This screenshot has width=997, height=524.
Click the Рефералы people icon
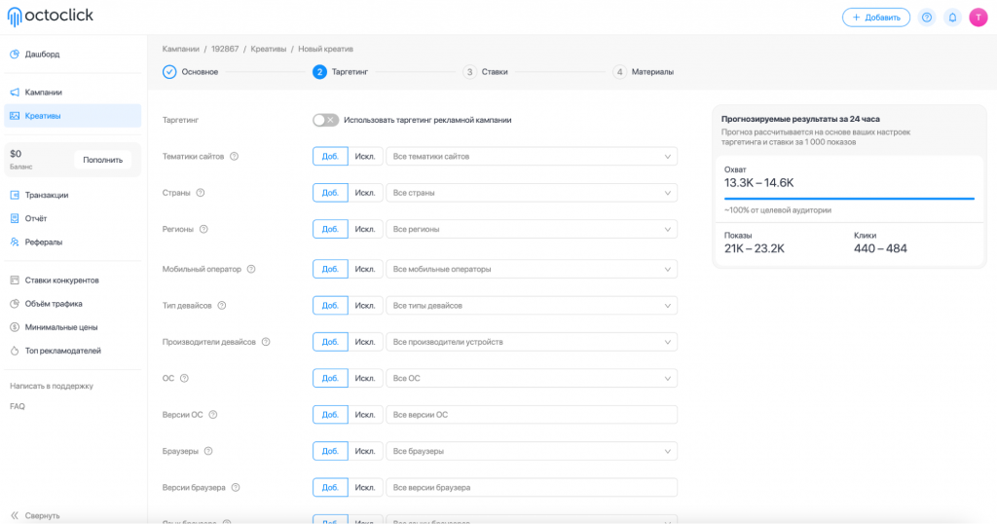click(x=15, y=242)
